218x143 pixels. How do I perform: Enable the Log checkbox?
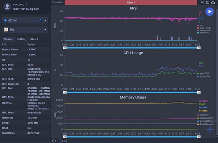click(x=60, y=141)
